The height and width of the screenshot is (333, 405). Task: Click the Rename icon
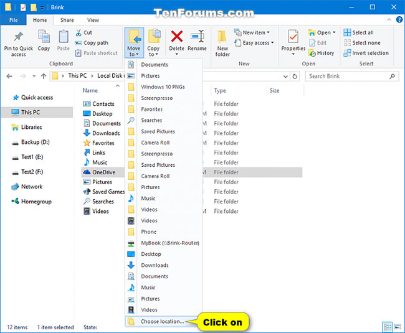coord(198,36)
